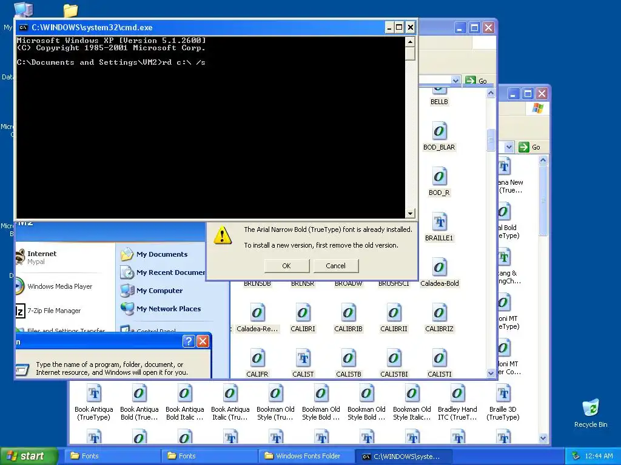Image resolution: width=621 pixels, height=465 pixels.
Task: Click OK in the font already installed dialog
Action: point(287,266)
